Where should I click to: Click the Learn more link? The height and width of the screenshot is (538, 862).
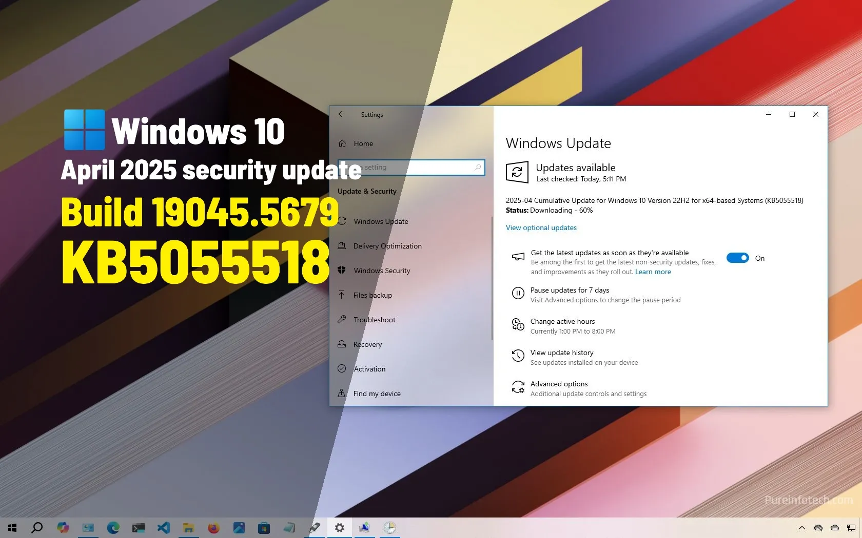click(653, 272)
